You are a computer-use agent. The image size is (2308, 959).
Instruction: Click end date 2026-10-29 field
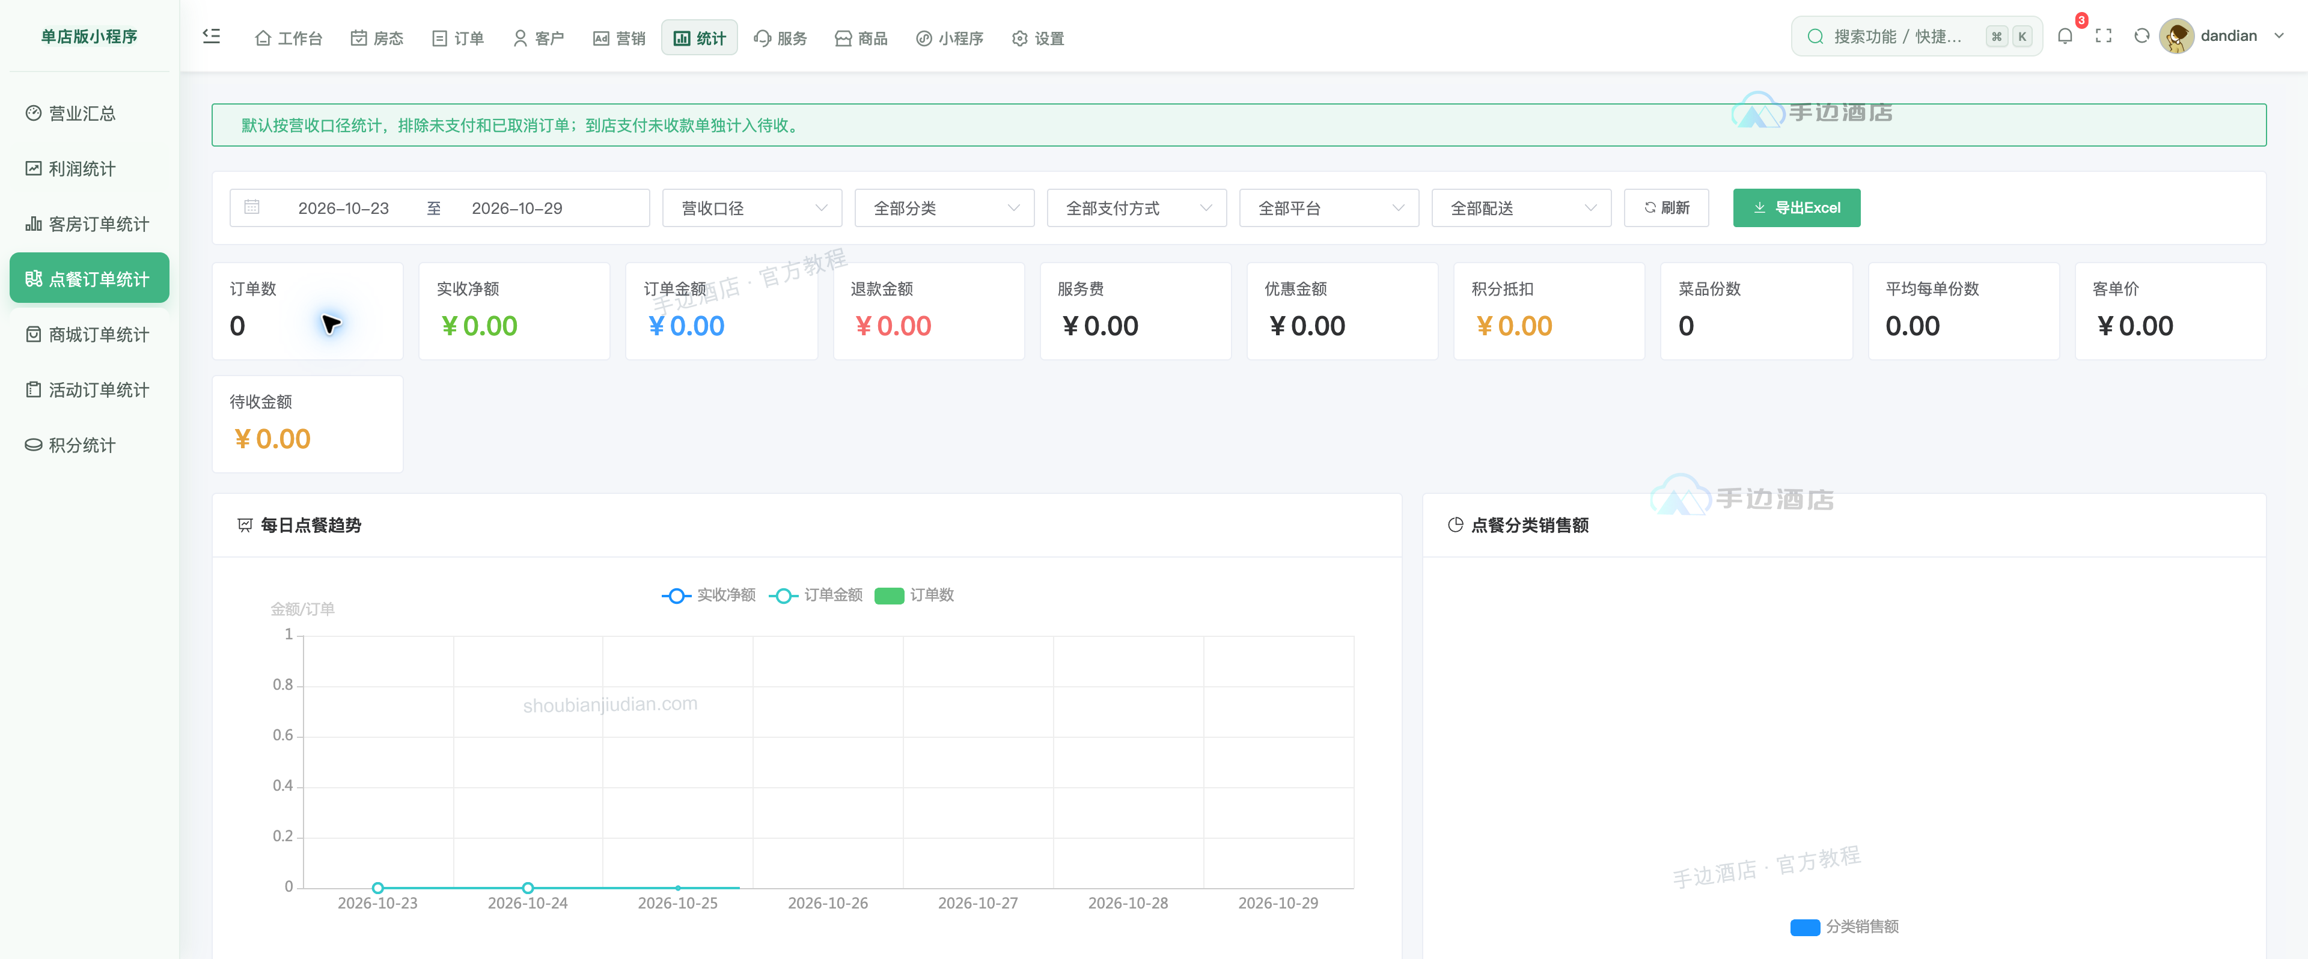[x=517, y=209]
